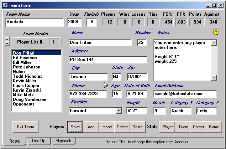226x149 pixels.
Task: Click the FG% value showing .454
Action: tap(168, 22)
